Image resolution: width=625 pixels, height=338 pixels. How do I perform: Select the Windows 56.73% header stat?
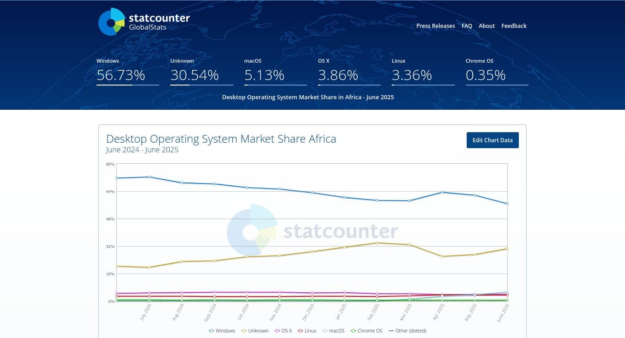click(121, 75)
